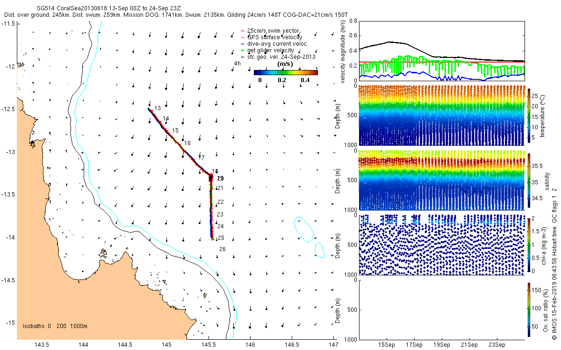Click the 19Sep date tick label

442,345
